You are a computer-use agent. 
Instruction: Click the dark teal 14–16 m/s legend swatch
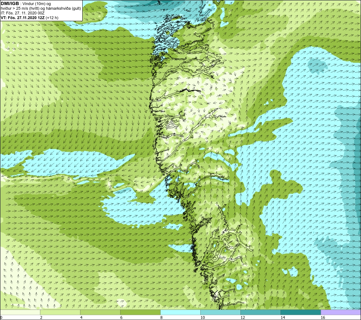click(300, 312)
